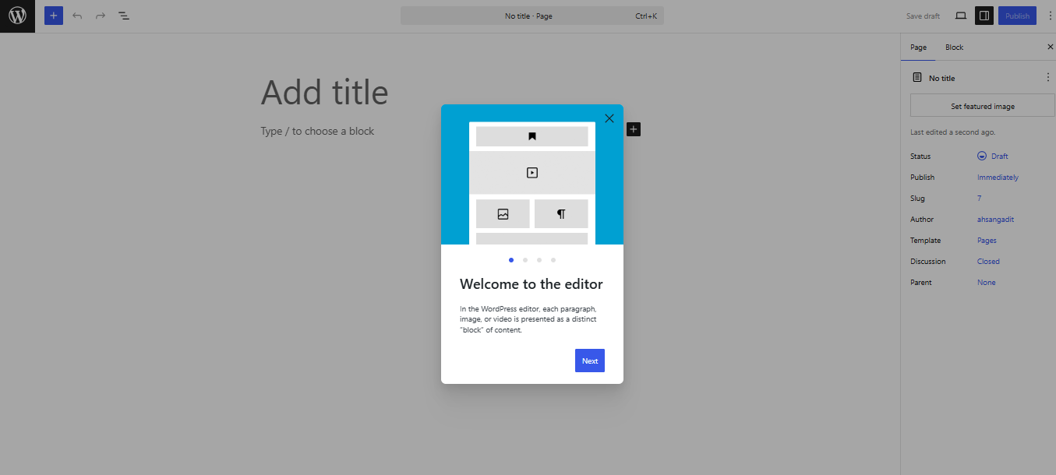Image resolution: width=1056 pixels, height=475 pixels.
Task: Select the fourth welcome guide page dot
Action: (553, 260)
